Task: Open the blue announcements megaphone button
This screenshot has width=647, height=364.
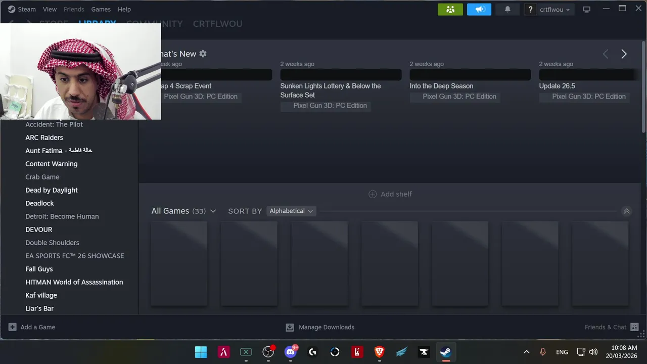Action: coord(479,9)
